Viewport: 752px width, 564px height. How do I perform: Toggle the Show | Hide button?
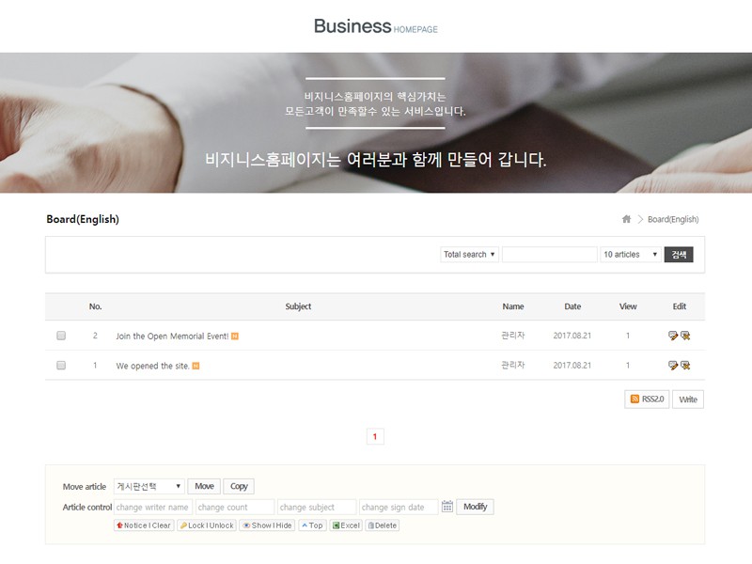[267, 525]
